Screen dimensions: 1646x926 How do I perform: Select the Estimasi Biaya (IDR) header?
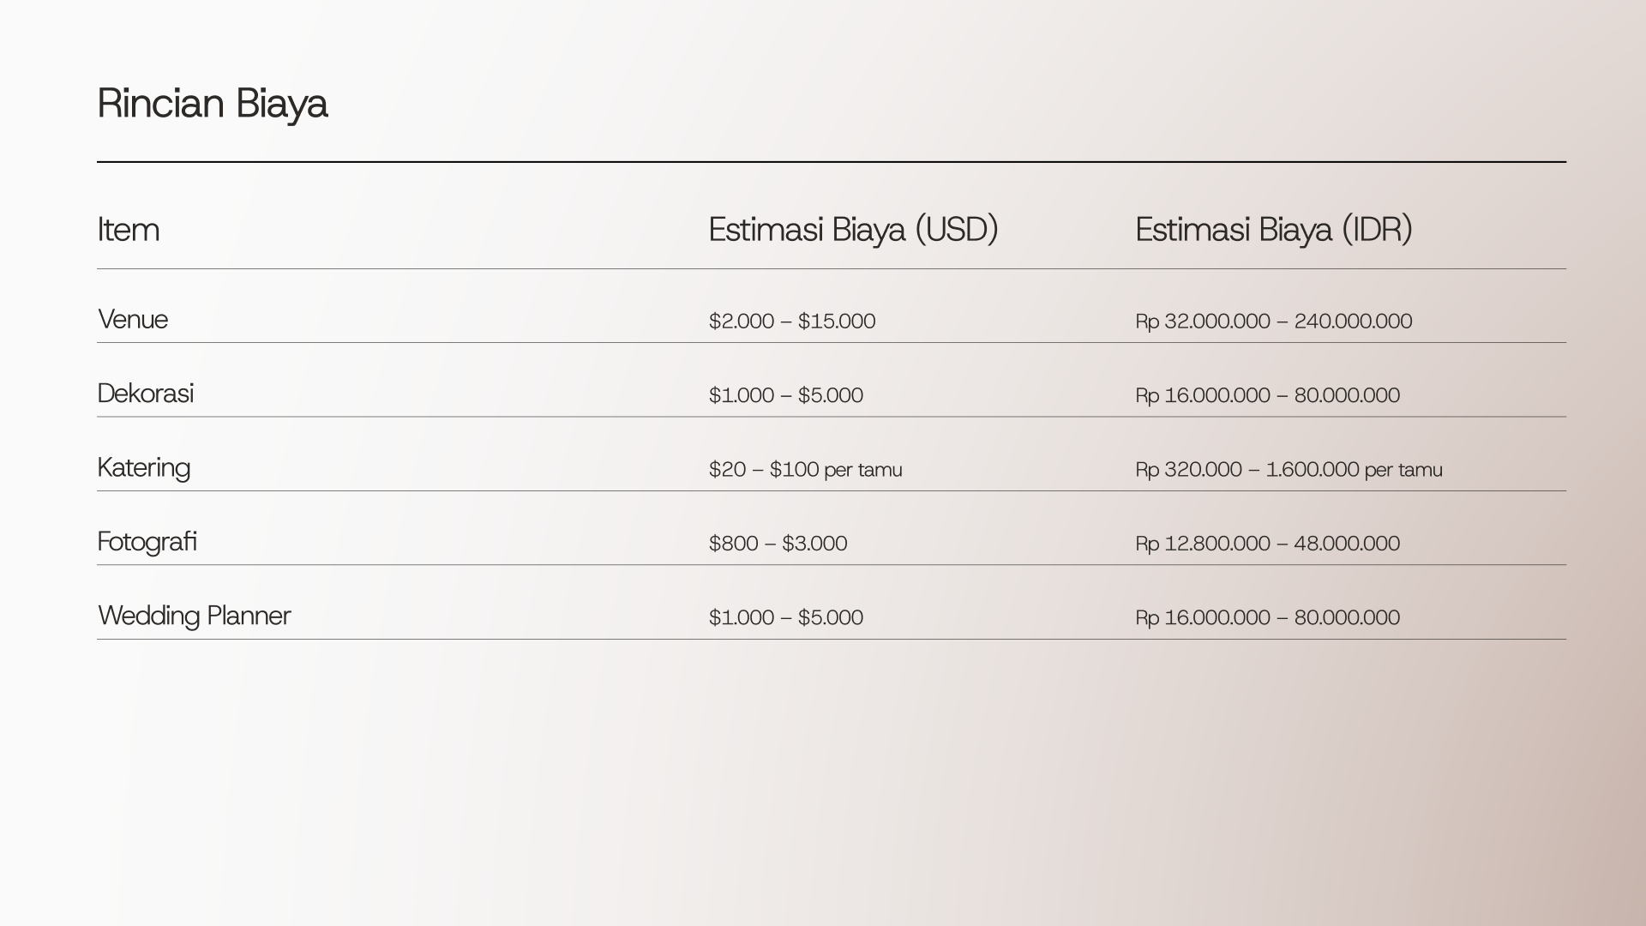(1274, 230)
